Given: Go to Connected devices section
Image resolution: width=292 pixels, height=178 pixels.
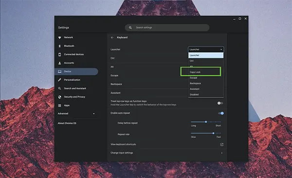Looking at the screenshot, I should point(74,54).
